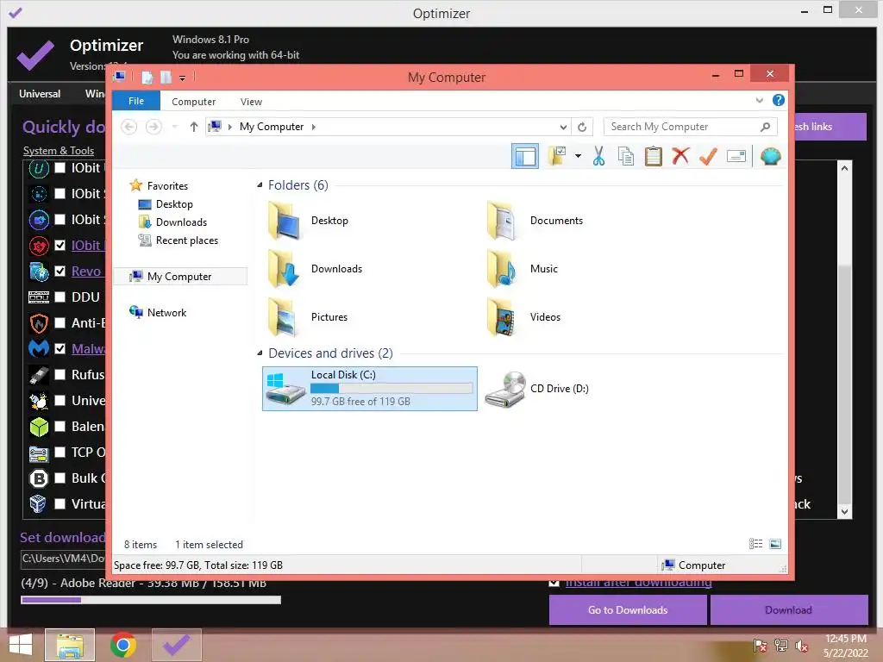Check the first IObit checkbox in Optimizer
The image size is (883, 662).
pyautogui.click(x=59, y=168)
